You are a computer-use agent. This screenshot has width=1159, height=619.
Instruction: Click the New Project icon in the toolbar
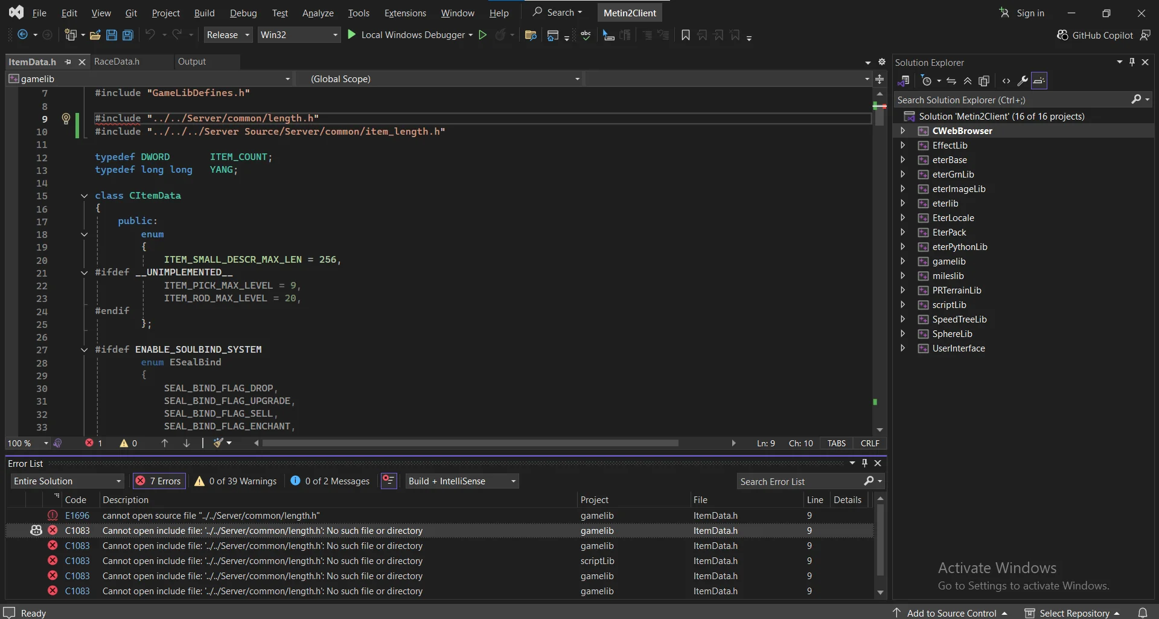[71, 35]
